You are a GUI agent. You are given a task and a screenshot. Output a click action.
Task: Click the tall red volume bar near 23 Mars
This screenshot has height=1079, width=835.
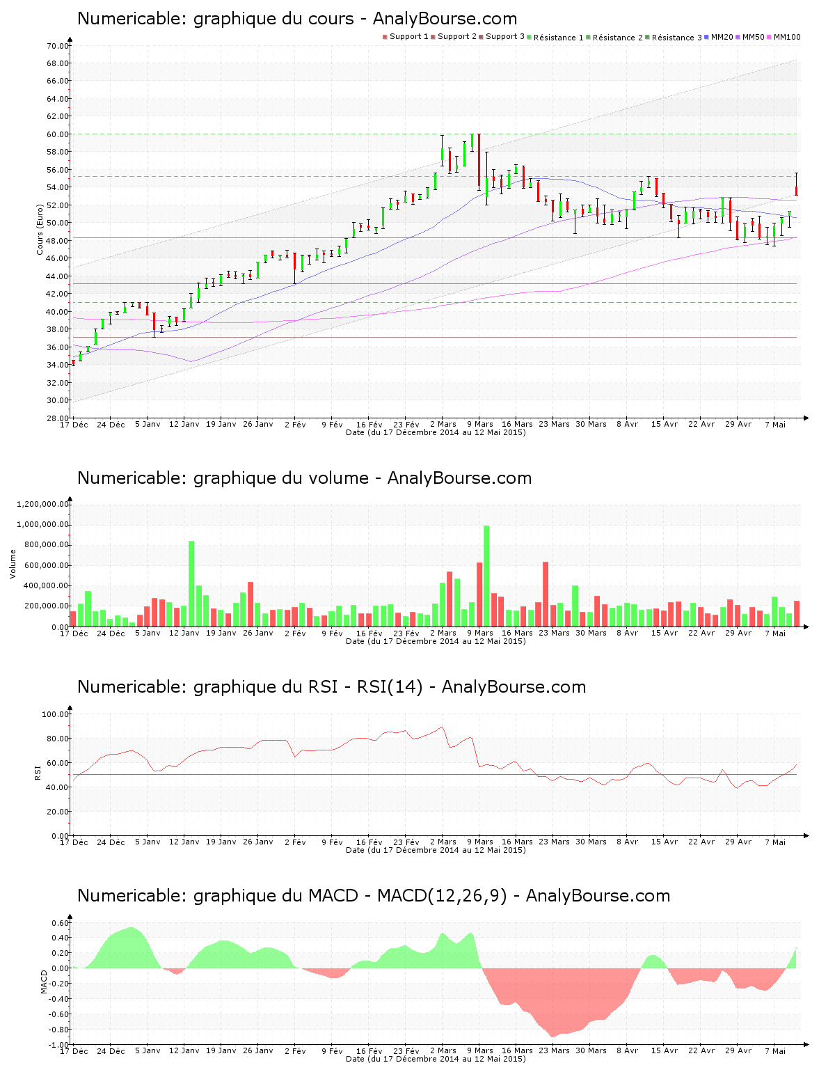(x=546, y=594)
